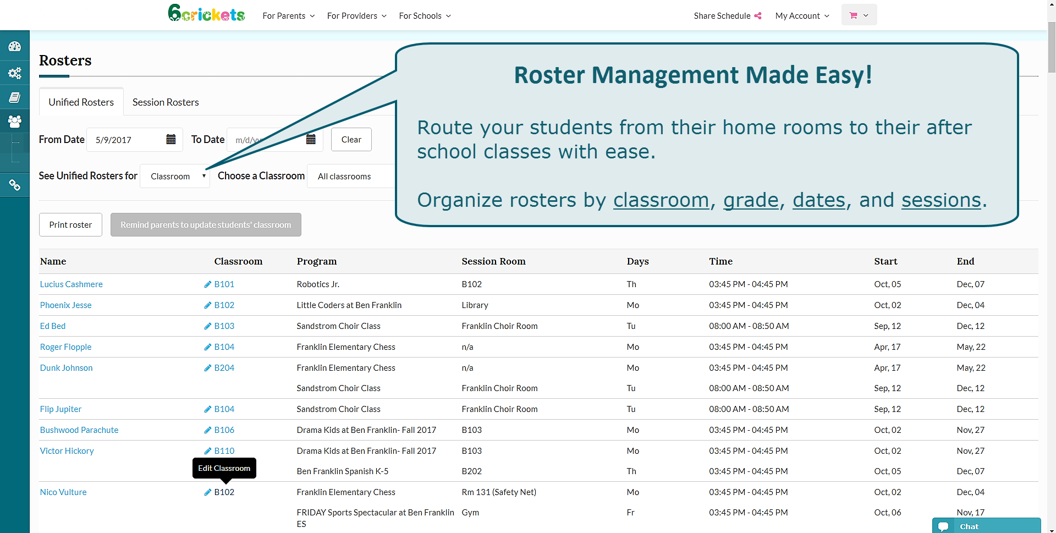Click the 6crickets logo

tap(206, 14)
